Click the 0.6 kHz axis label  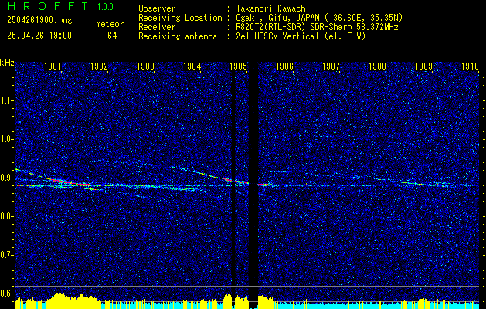[x=7, y=294]
